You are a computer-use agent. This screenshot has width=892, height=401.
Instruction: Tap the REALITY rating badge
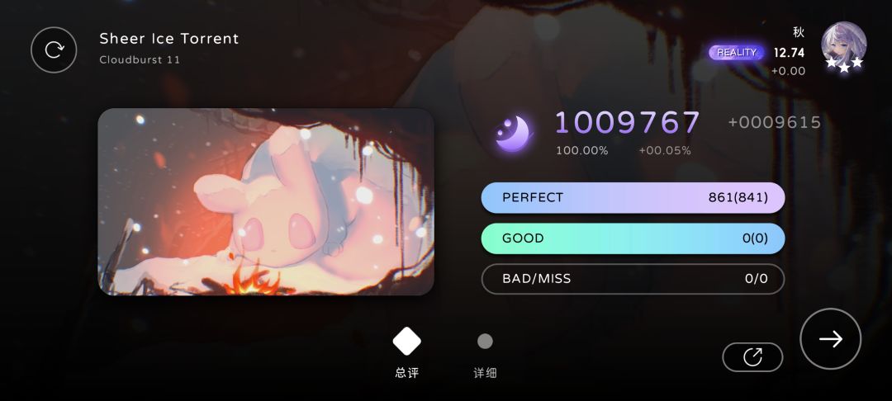coord(736,52)
